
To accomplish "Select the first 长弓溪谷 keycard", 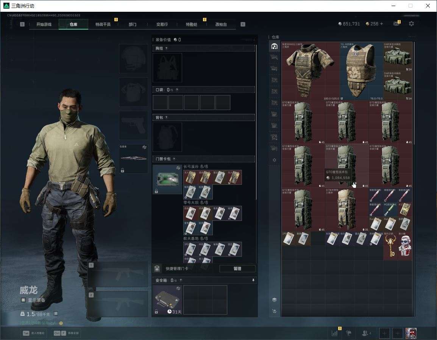I will click(190, 177).
